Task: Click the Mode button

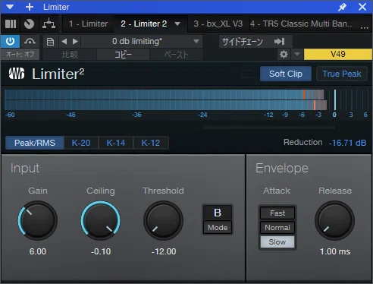Action: coord(218,228)
